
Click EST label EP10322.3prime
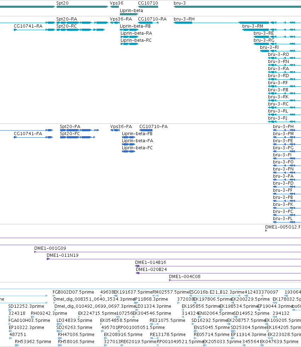(x=26, y=328)
